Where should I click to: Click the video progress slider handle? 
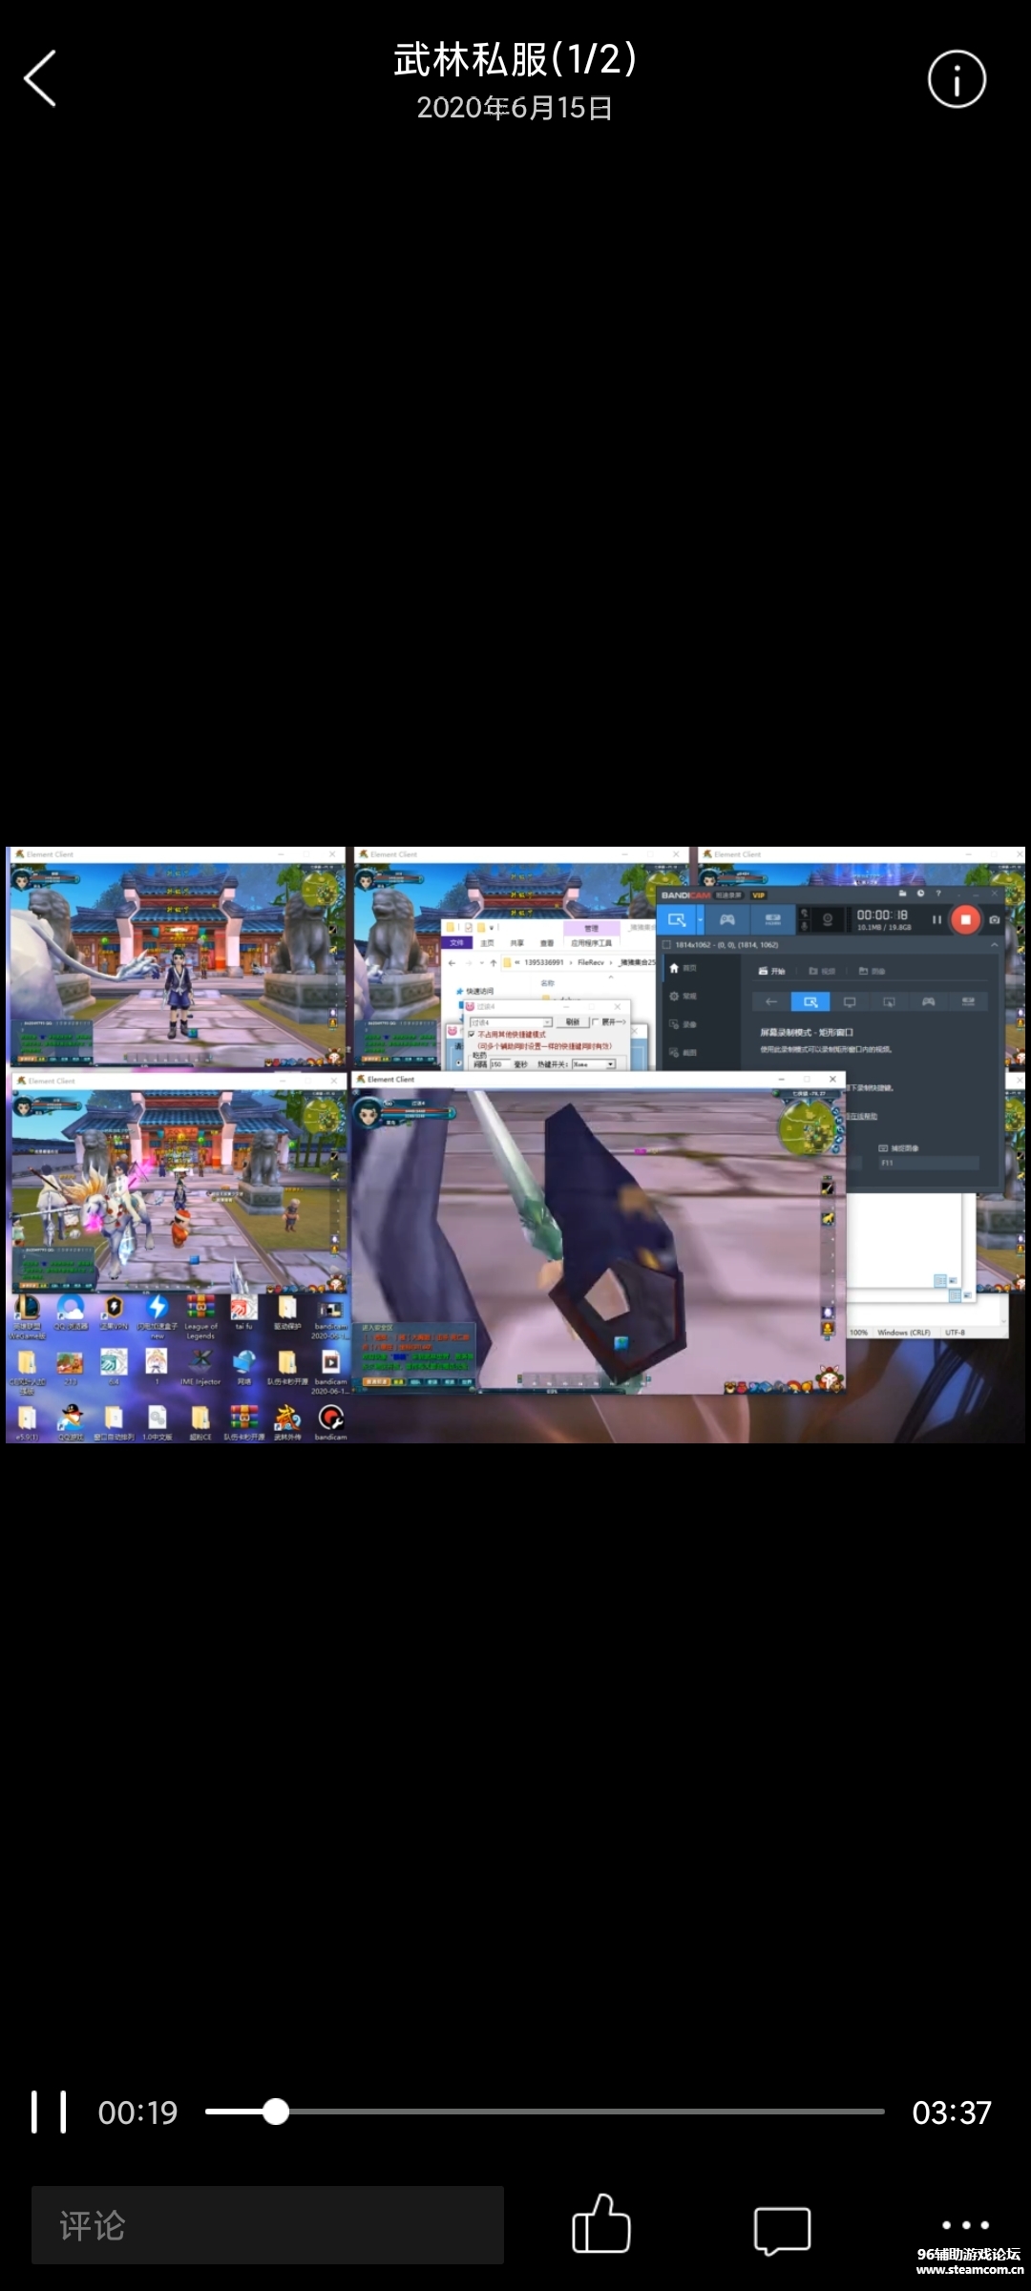click(276, 2112)
